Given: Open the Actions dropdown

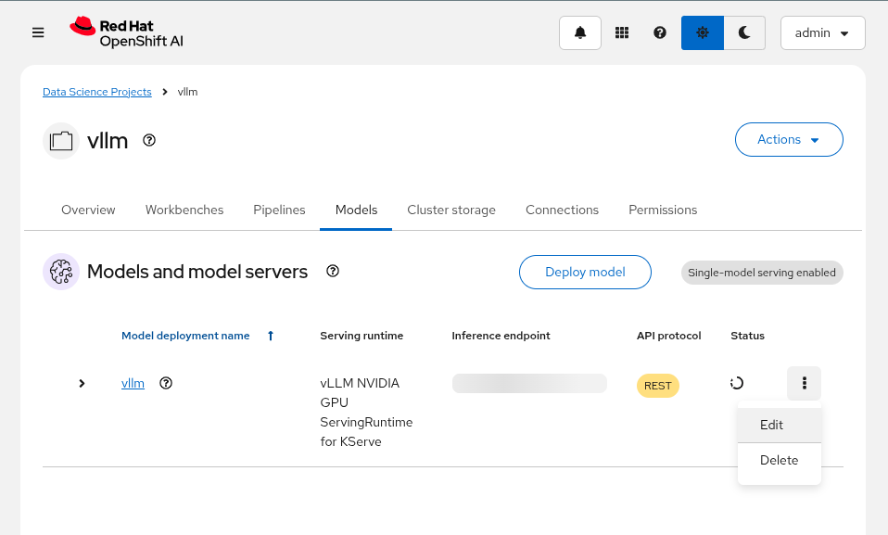Looking at the screenshot, I should click(789, 139).
